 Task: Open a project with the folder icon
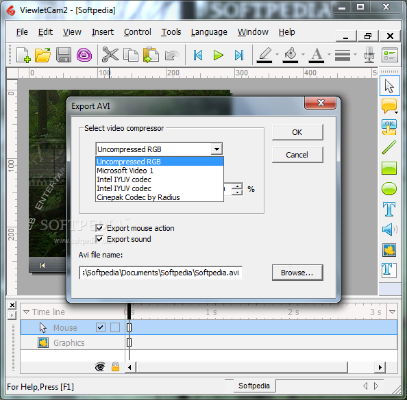[x=43, y=55]
